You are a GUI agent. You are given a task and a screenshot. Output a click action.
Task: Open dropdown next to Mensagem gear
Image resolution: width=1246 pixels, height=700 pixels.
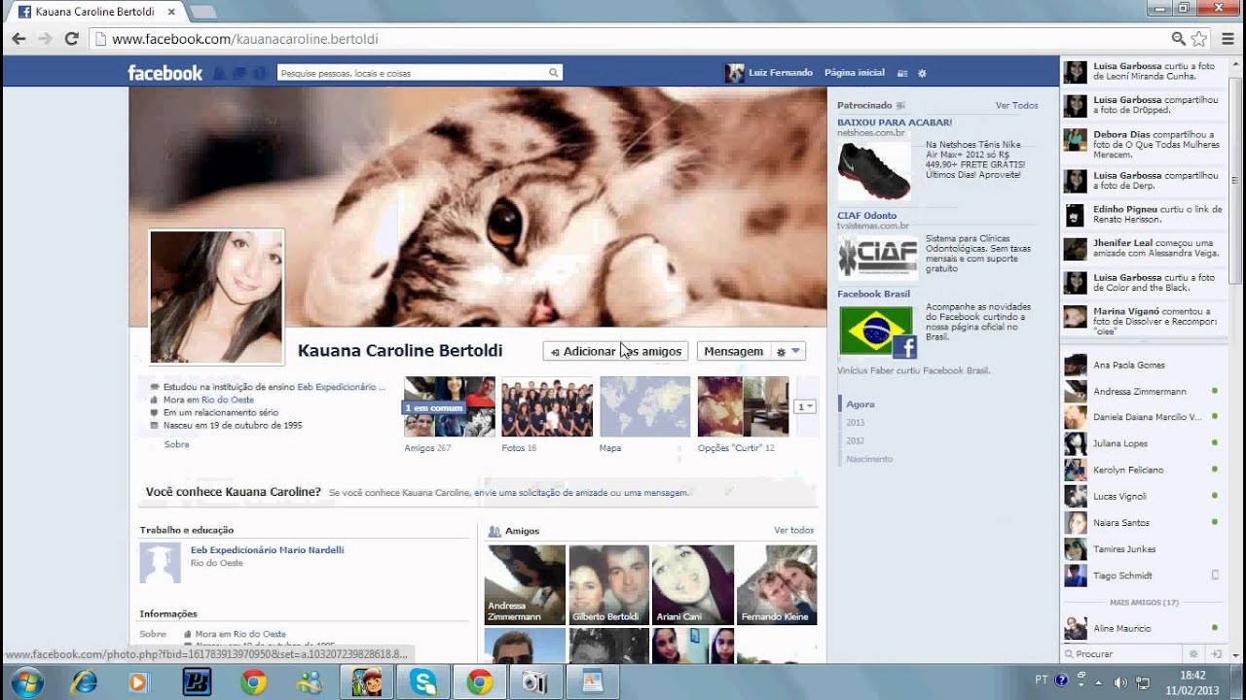click(x=795, y=351)
